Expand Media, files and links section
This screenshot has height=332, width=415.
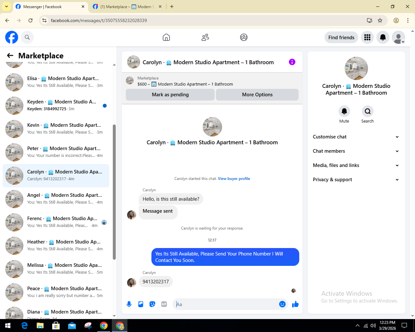(x=356, y=165)
